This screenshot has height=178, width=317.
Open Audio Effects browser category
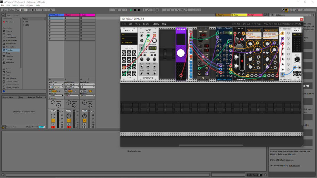click(x=11, y=41)
